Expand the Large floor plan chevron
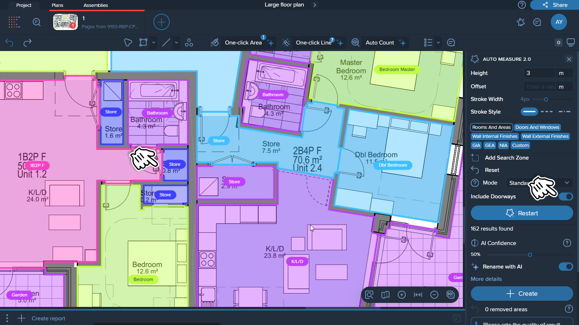 [x=314, y=5]
